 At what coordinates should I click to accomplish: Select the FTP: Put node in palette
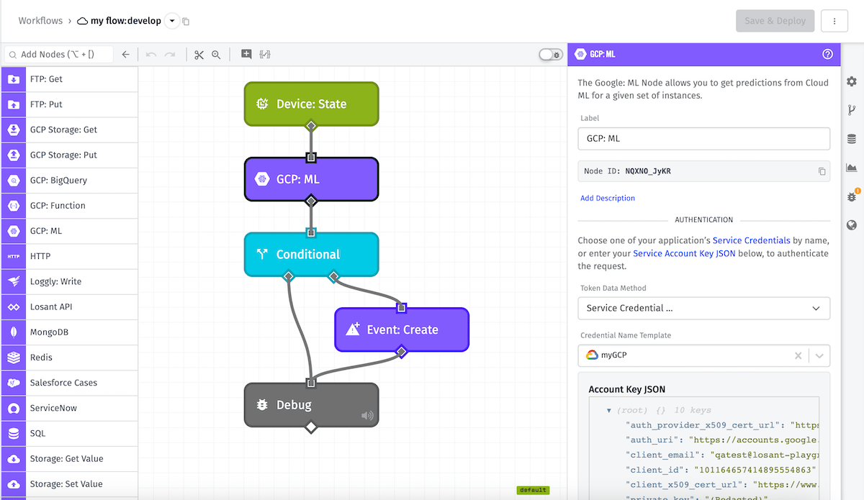69,104
